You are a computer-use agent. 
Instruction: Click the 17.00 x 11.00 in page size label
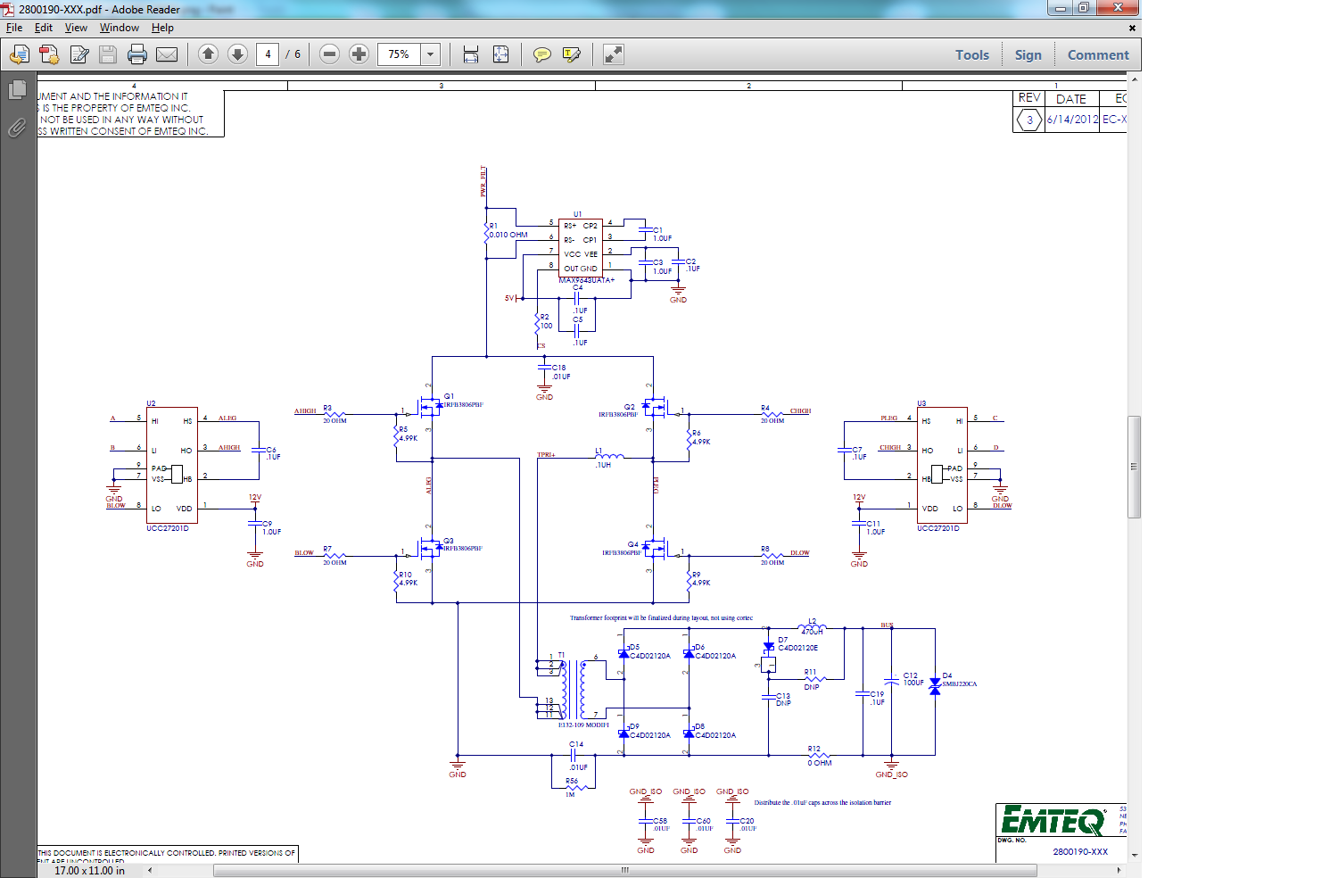[89, 871]
